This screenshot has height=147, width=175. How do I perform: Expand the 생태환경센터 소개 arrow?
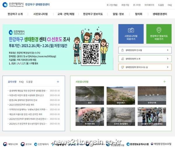click(x=168, y=59)
